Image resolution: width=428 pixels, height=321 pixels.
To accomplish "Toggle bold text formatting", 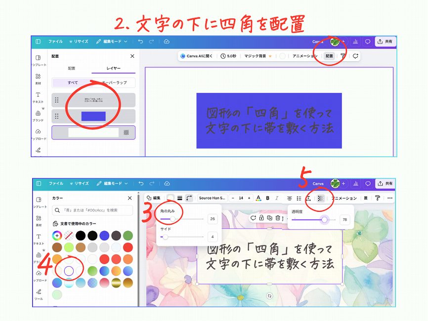I will point(267,198).
